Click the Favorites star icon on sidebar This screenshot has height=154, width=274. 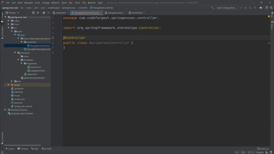2,143
